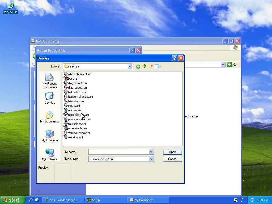Select the working.ani file name

click(75, 137)
